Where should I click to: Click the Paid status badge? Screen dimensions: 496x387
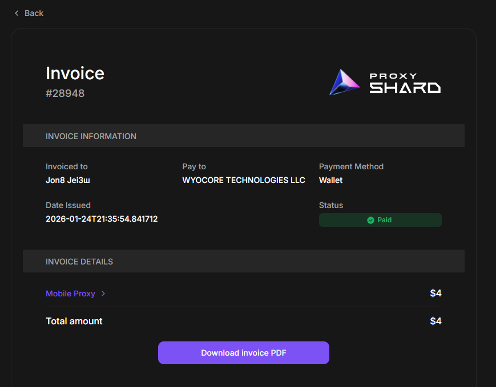[380, 220]
